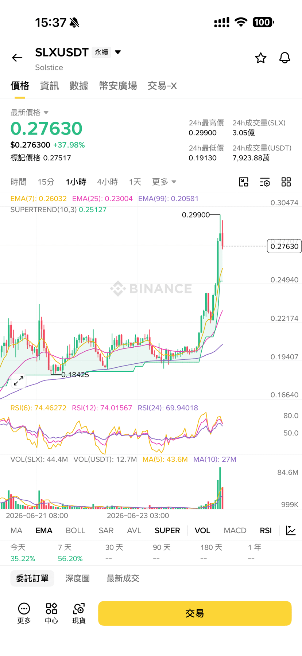Screen dimensions: 302x656
Task: Switch to the 交易-X tab
Action: click(x=162, y=86)
